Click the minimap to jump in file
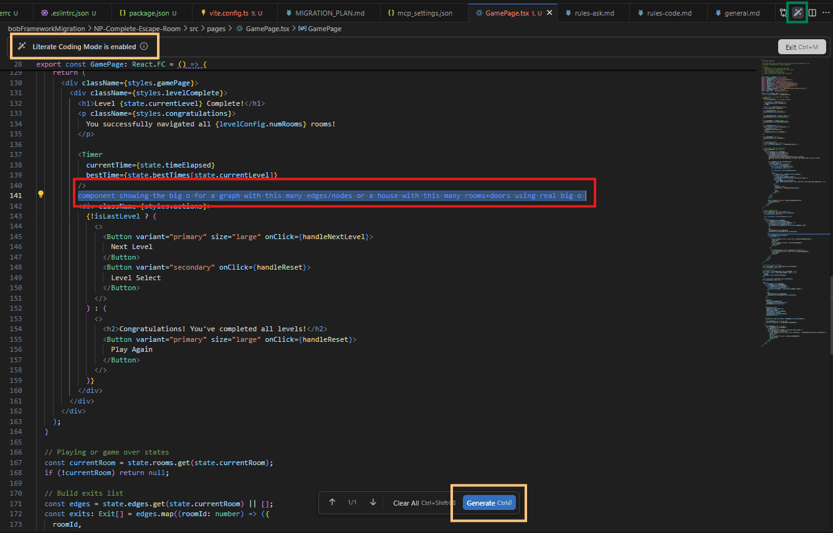Screen dimensions: 833x533 click(791, 187)
